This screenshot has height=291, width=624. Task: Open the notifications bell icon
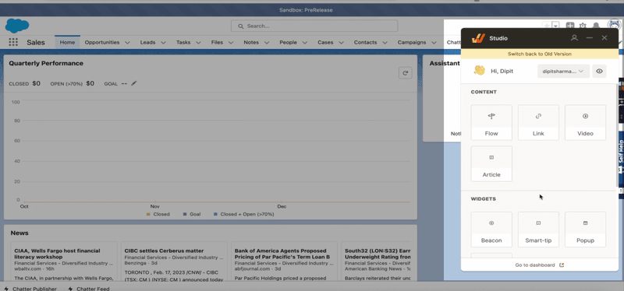click(x=596, y=26)
